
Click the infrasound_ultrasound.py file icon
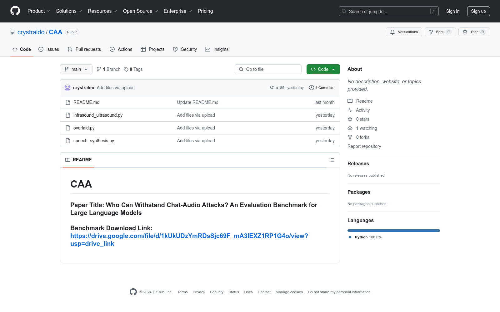pyautogui.click(x=68, y=115)
